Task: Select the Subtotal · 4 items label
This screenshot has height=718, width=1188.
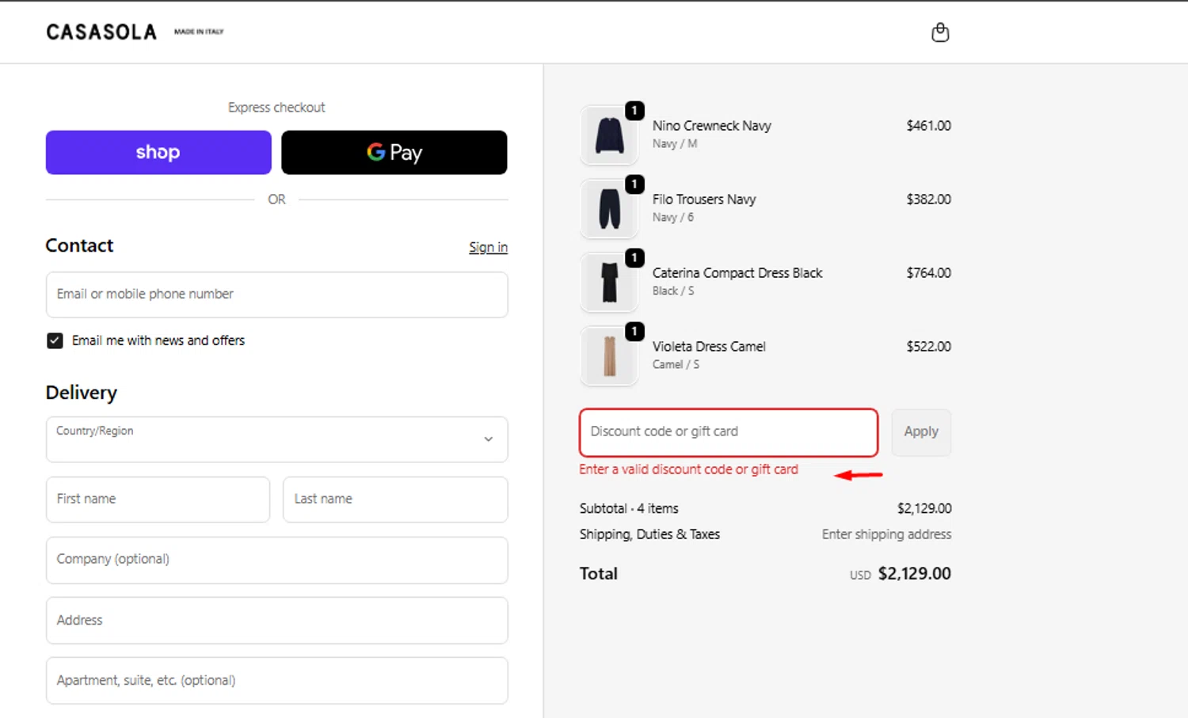Action: pos(629,508)
